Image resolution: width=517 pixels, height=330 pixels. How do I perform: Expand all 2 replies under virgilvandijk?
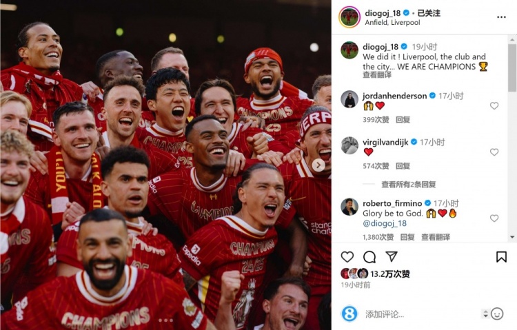pos(409,184)
